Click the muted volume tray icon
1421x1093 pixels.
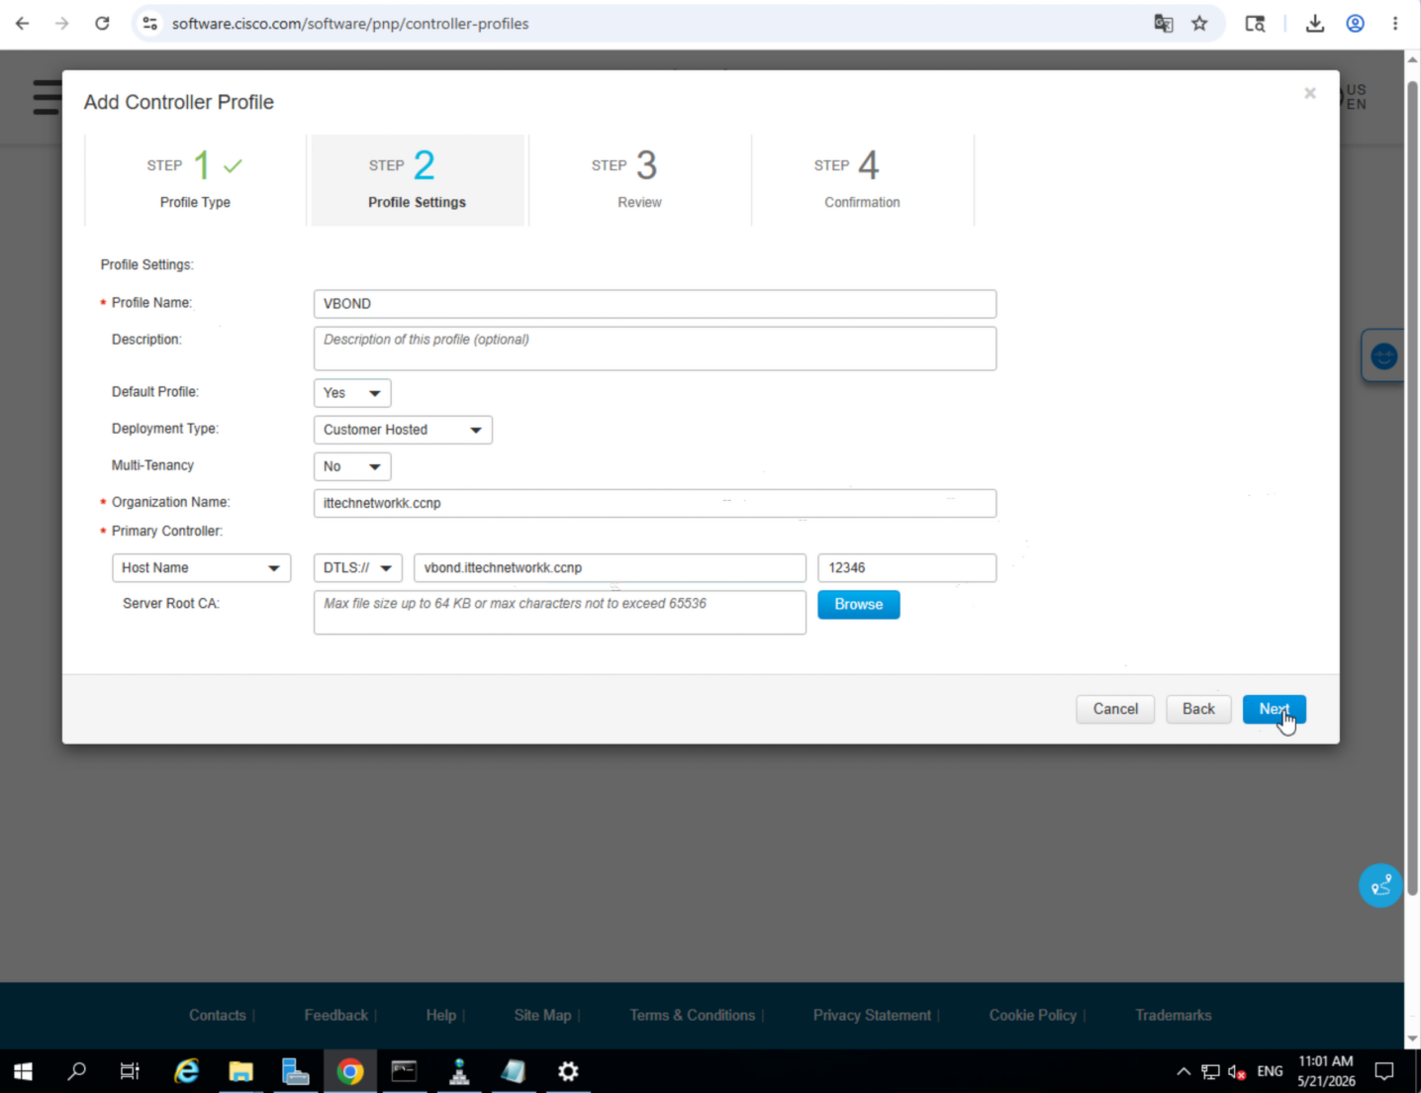pyautogui.click(x=1237, y=1071)
